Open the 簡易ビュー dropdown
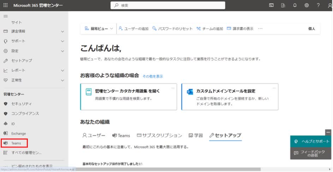The image size is (333, 172). pyautogui.click(x=99, y=29)
